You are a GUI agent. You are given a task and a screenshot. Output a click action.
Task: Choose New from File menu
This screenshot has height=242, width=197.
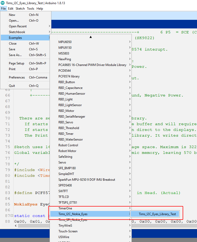pyautogui.click(x=26, y=15)
